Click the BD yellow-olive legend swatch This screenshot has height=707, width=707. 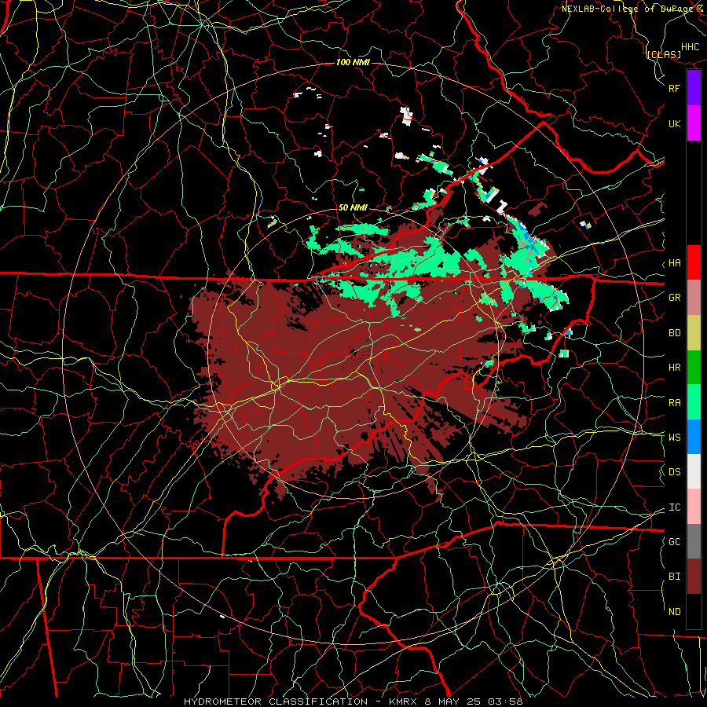pos(694,333)
